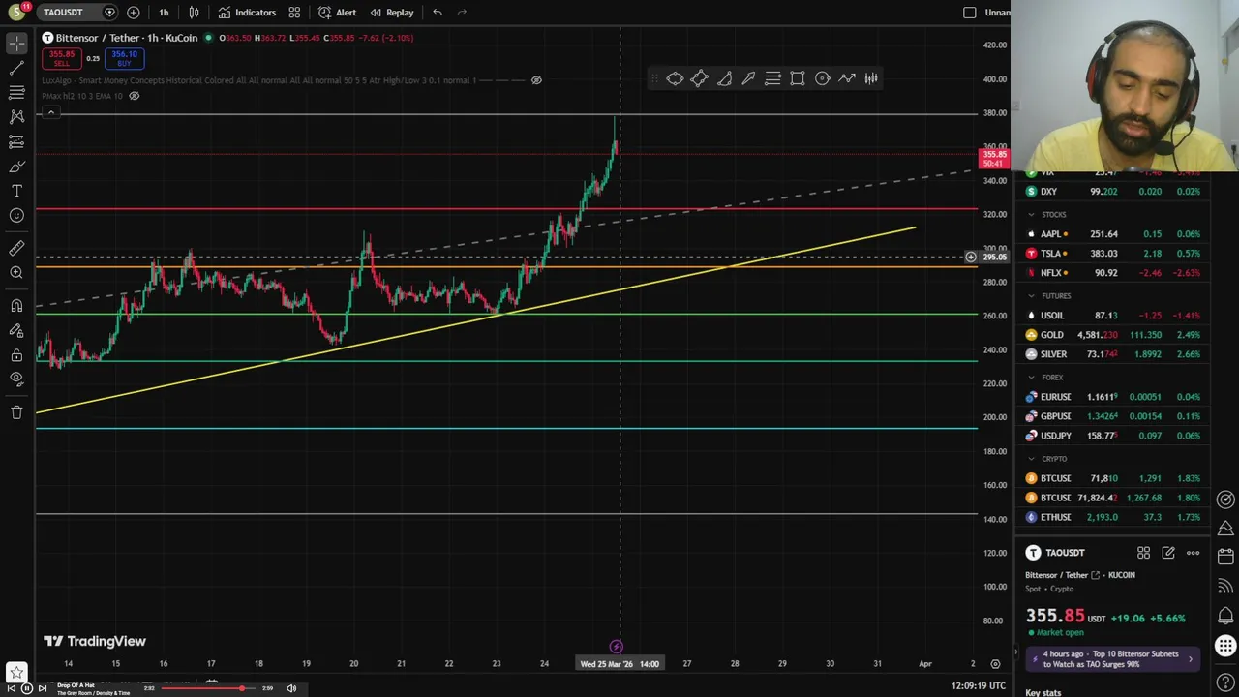Click the horizontal lines icon in floating toolbar

pos(772,78)
